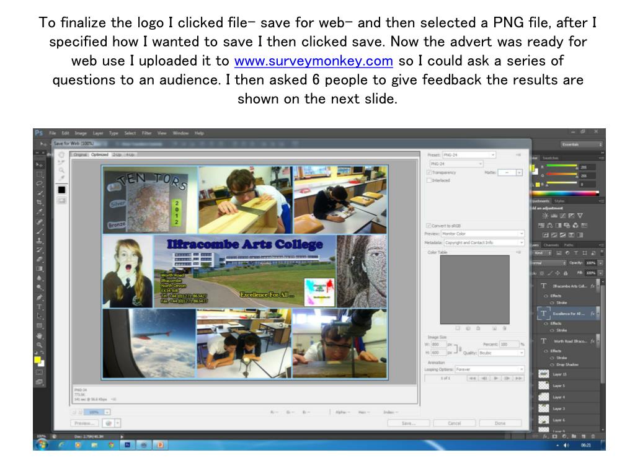Select the Move tool in Photoshop toolbar
The height and width of the screenshot is (476, 635).
point(39,165)
